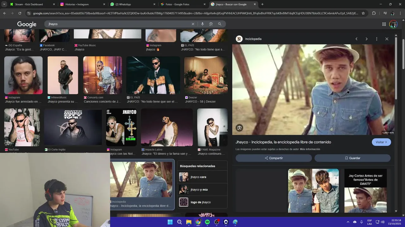Screen dimensions: 405x227
Task: Open browser extensions puzzle icon
Action: pos(374,13)
